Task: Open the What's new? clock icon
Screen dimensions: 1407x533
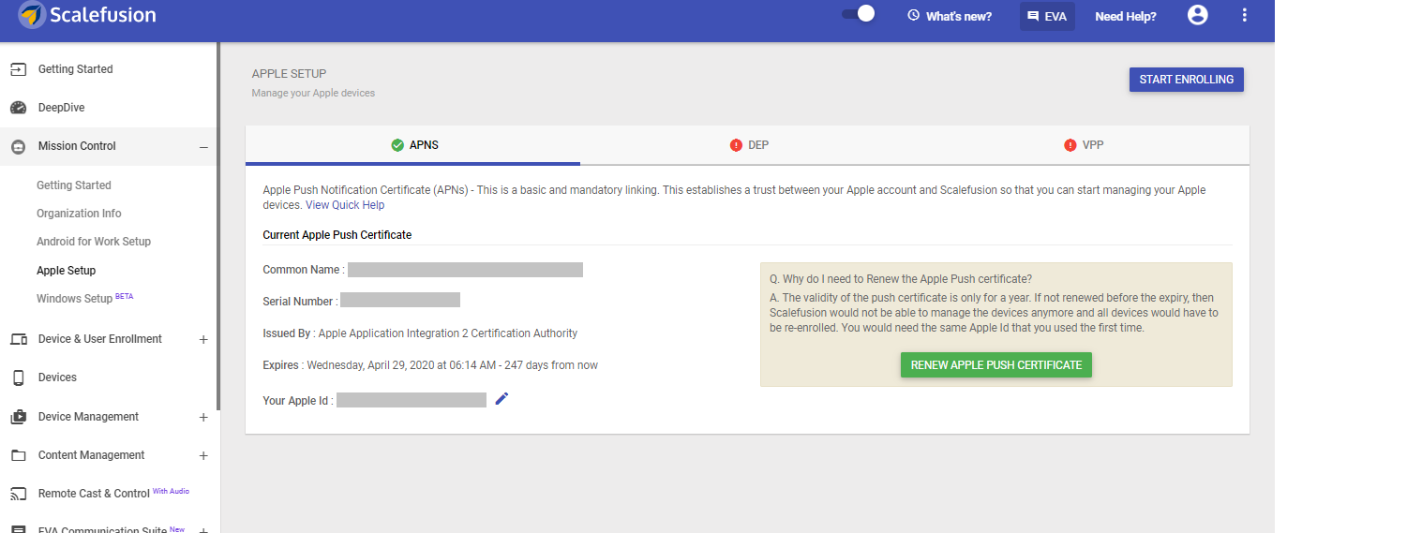Action: pyautogui.click(x=914, y=16)
